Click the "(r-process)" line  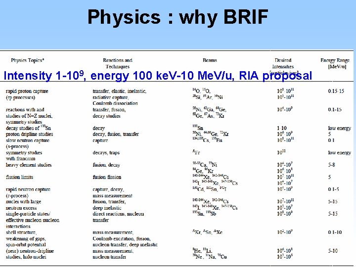pyautogui.click(x=17, y=196)
